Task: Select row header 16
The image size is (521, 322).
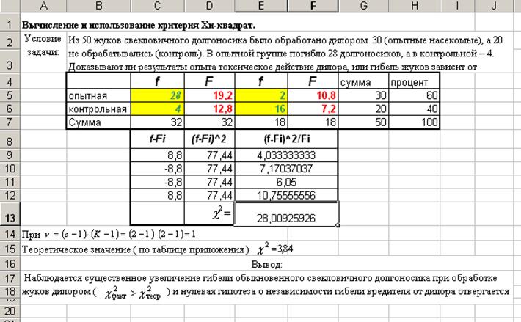Action: coord(10,264)
